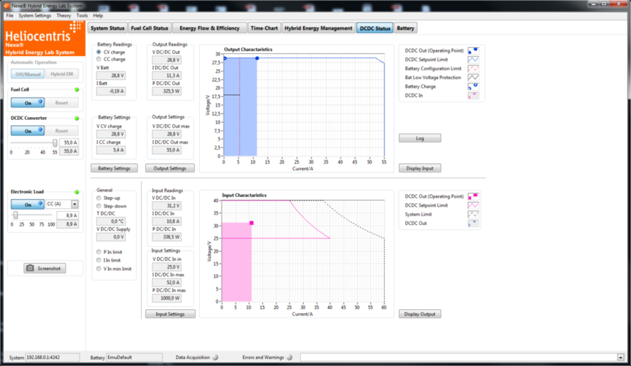Open the Energy Flow & Efficiency tab
Image resolution: width=631 pixels, height=366 pixels.
pos(209,28)
